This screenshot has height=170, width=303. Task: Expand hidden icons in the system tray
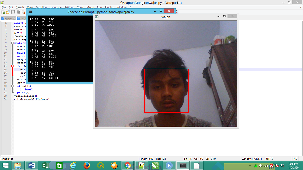click(250, 165)
